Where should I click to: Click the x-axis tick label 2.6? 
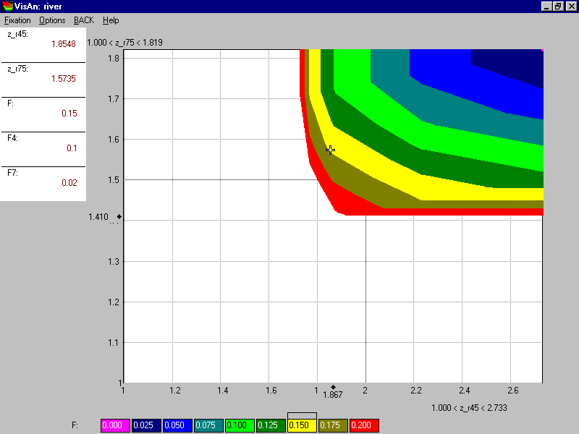[513, 391]
